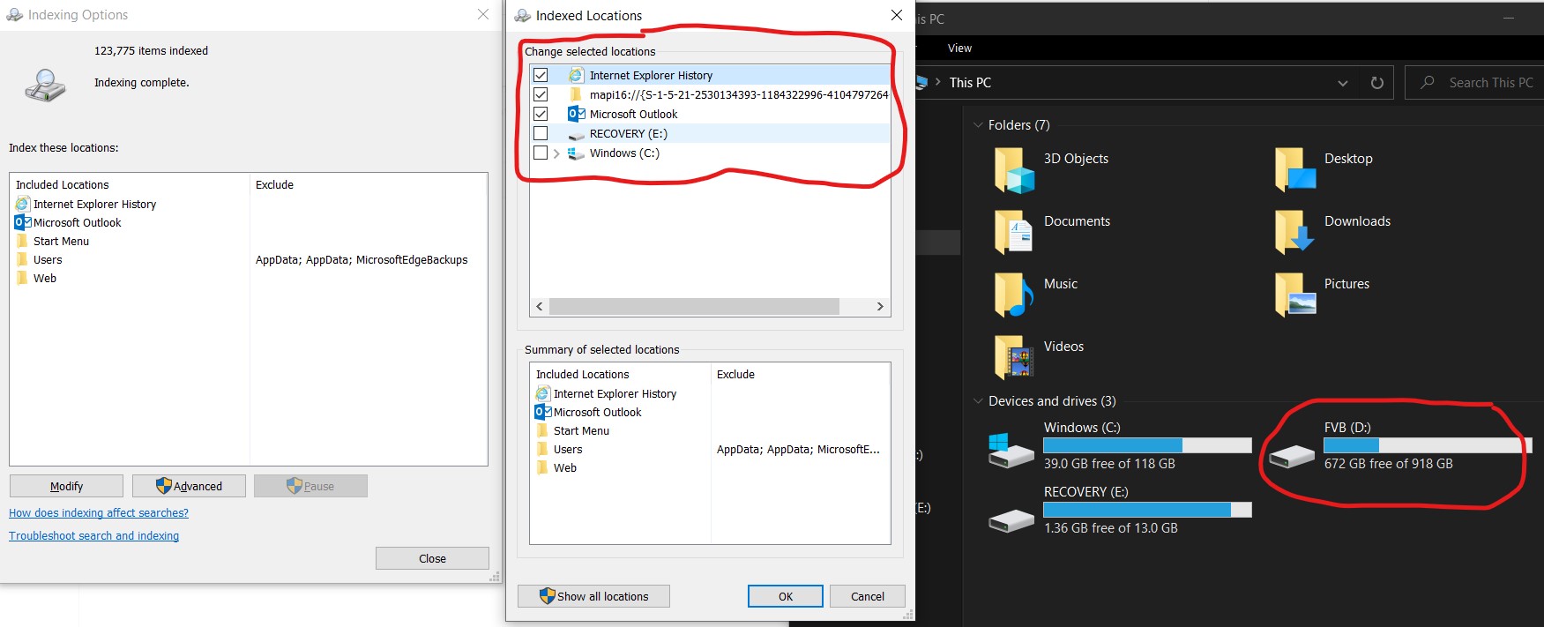This screenshot has height=627, width=1544.
Task: Confirm Indexed Locations with OK
Action: (x=786, y=596)
